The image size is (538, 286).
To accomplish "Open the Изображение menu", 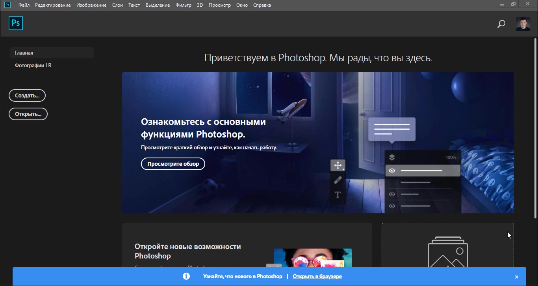I will 91,5.
